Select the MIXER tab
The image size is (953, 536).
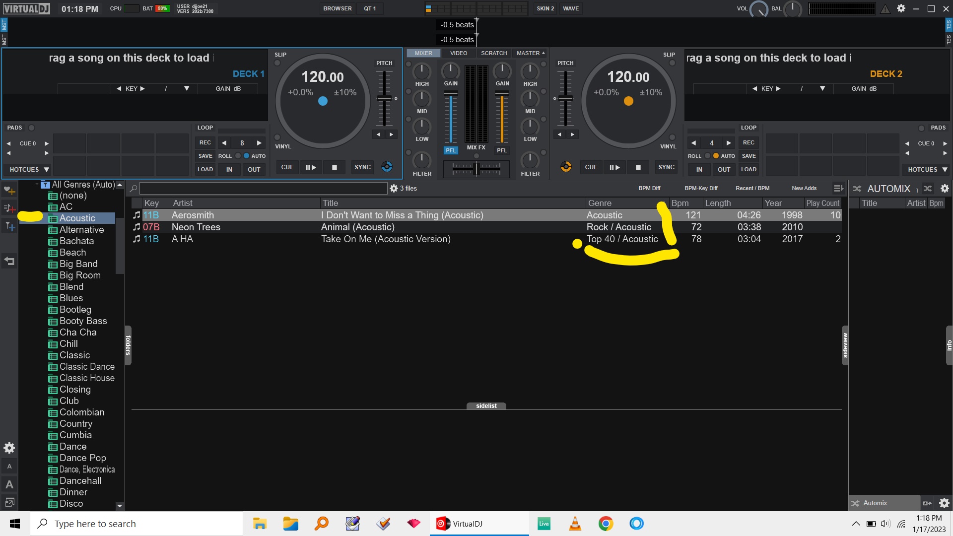[423, 53]
